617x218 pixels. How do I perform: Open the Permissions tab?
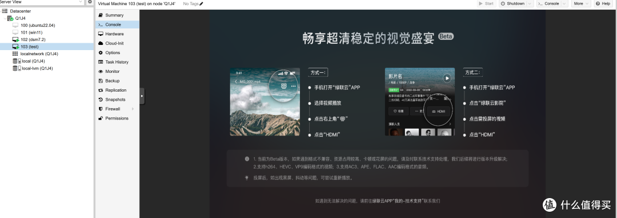click(x=117, y=118)
